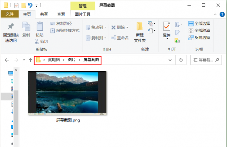The image size is (227, 147).
Task: Click the Refresh button
Action: pyautogui.click(x=181, y=60)
